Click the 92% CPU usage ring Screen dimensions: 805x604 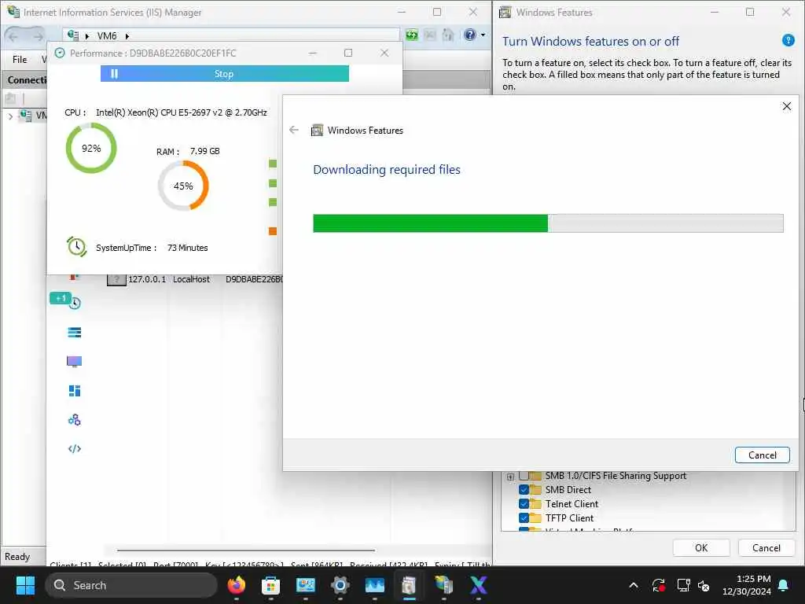91,149
